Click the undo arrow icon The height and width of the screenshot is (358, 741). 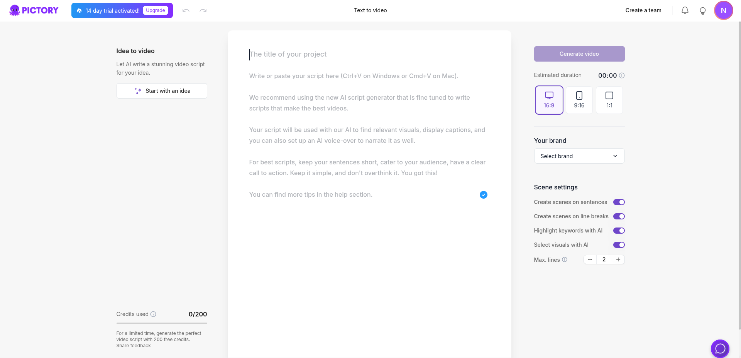[186, 10]
